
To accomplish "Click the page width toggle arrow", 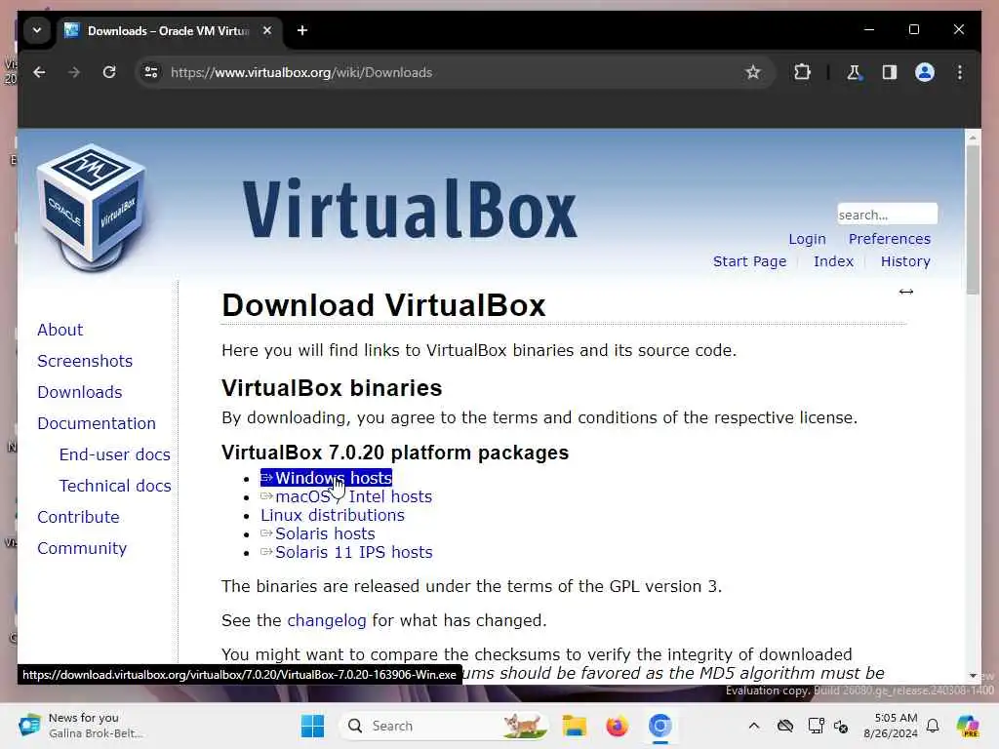I will tap(906, 292).
